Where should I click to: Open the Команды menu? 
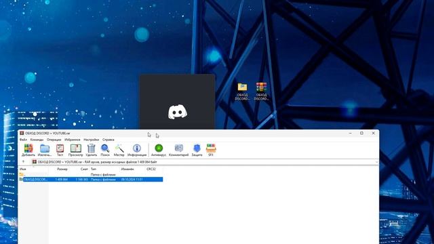point(37,140)
